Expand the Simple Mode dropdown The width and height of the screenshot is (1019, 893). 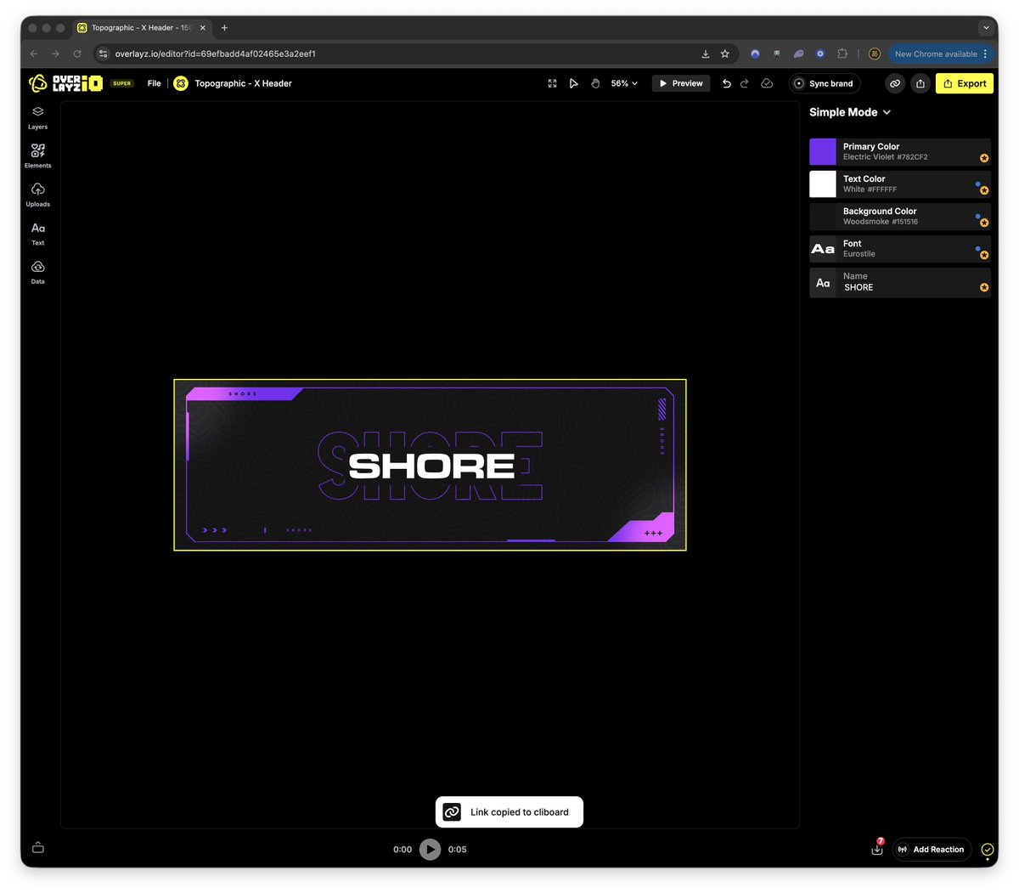850,112
